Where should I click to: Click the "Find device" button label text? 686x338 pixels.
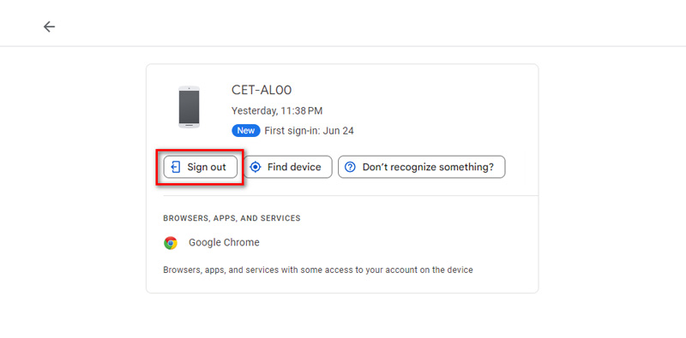click(x=294, y=167)
